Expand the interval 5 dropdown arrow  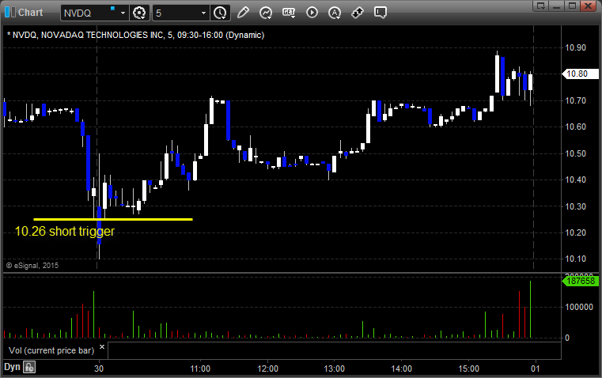coord(204,13)
